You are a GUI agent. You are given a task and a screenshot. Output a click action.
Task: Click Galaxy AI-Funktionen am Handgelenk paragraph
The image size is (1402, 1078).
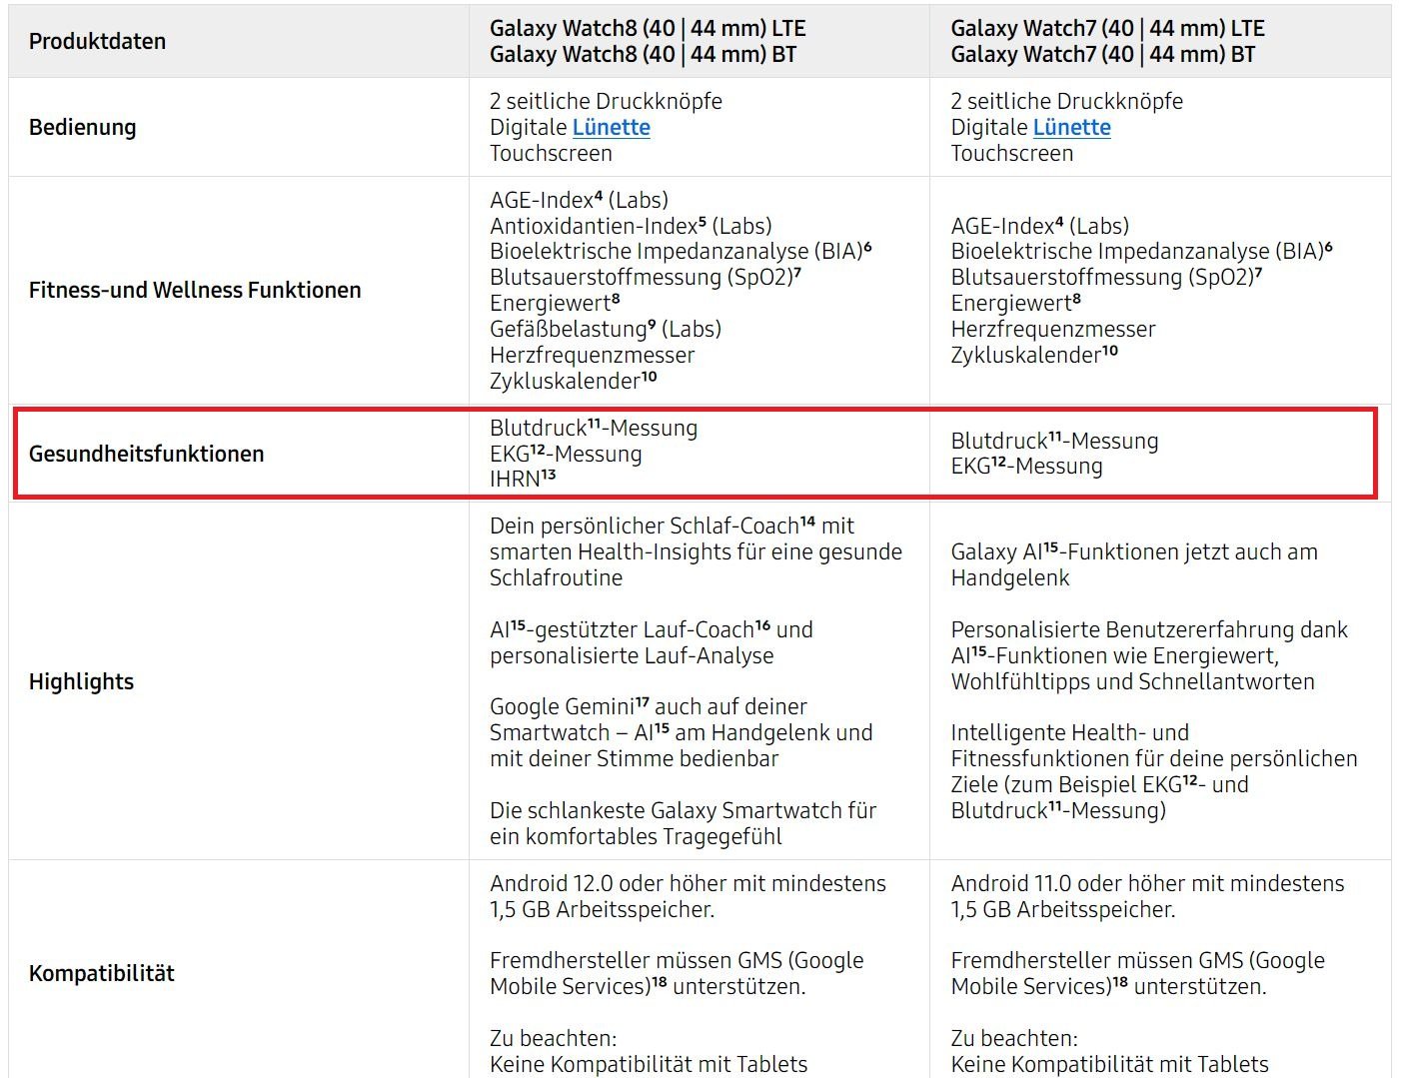(1134, 564)
